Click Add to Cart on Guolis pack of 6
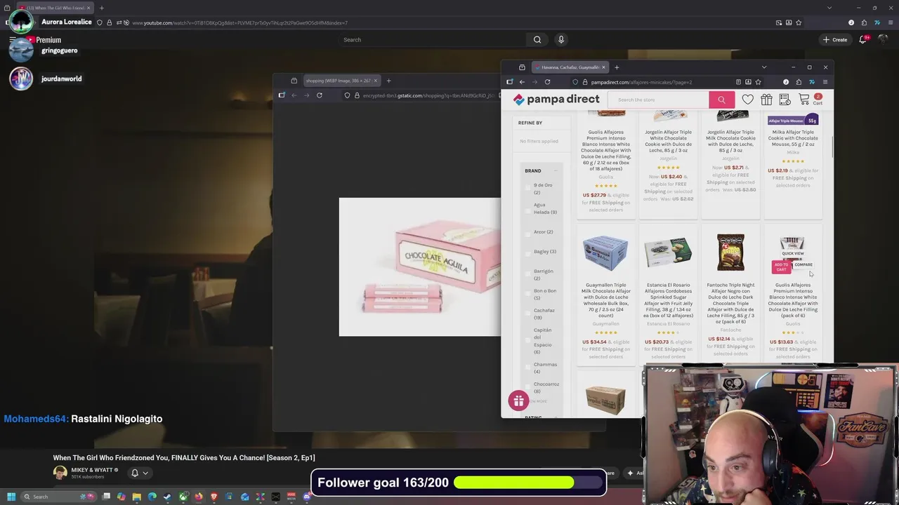The image size is (899, 505). [x=781, y=267]
